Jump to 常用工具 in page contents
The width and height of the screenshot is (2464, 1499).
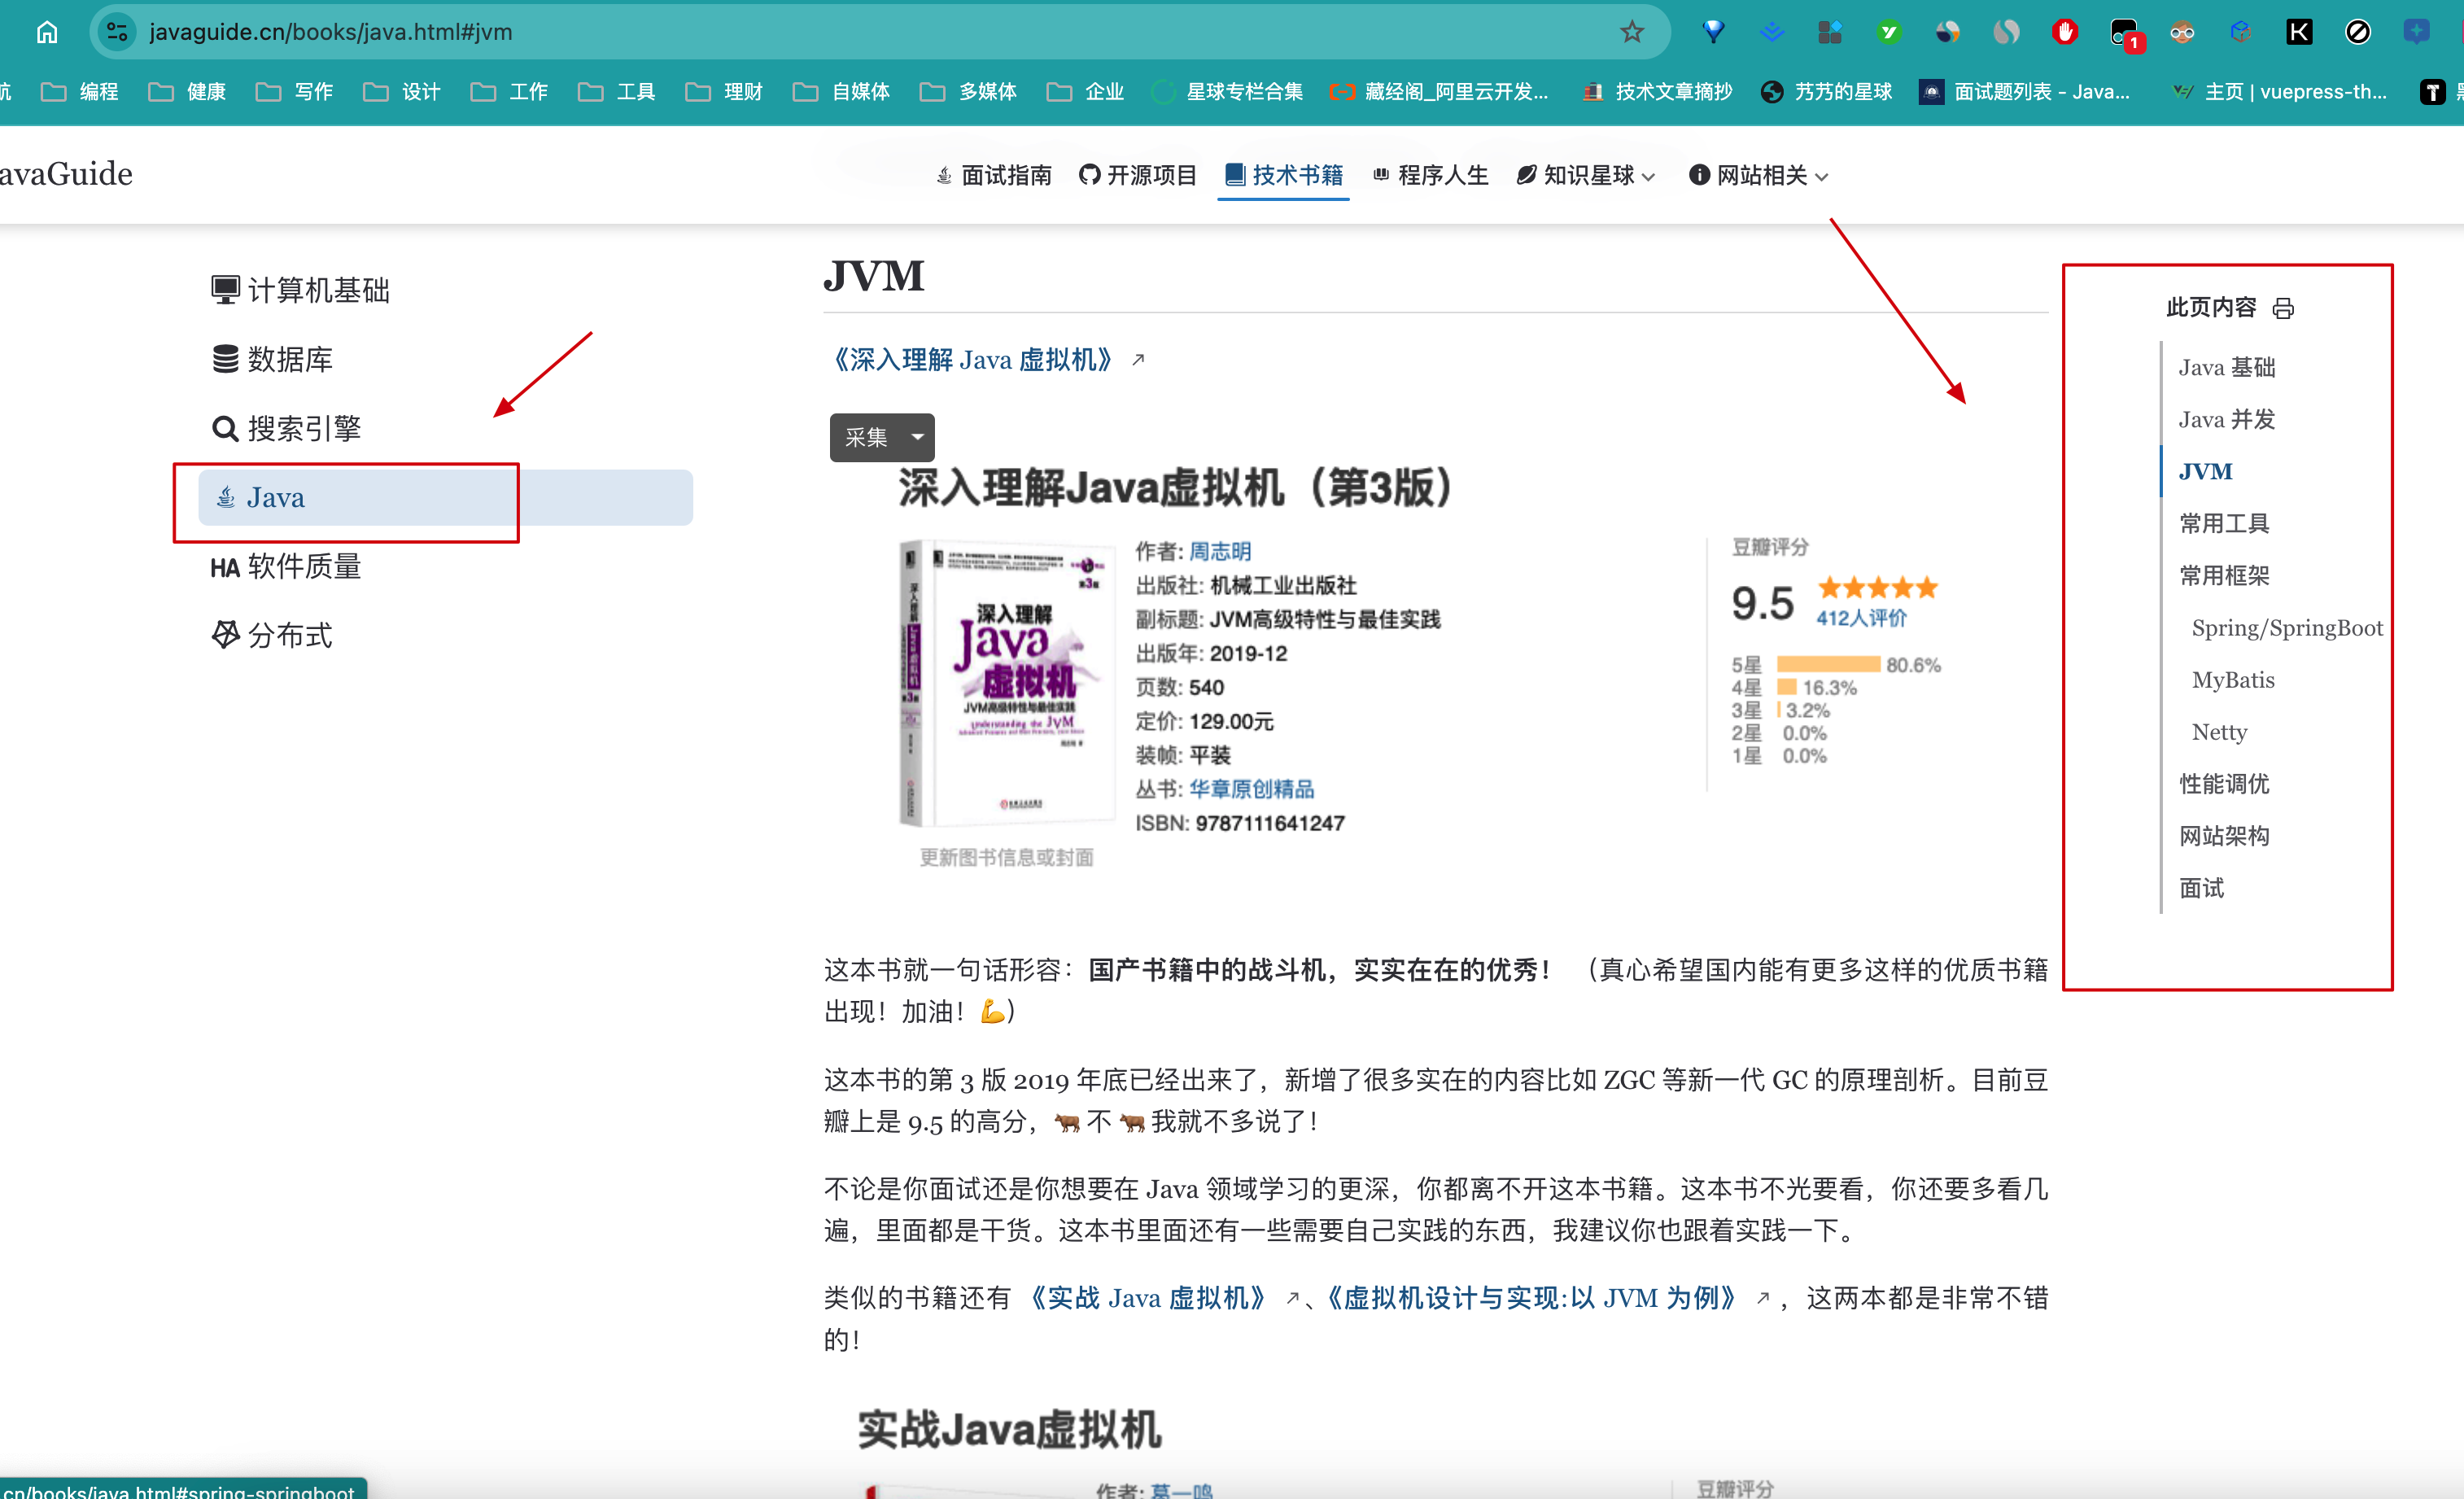tap(2224, 523)
